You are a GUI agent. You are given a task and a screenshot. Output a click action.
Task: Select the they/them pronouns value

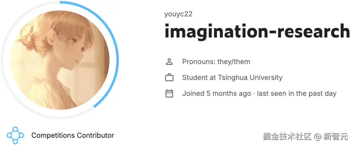pos(234,61)
